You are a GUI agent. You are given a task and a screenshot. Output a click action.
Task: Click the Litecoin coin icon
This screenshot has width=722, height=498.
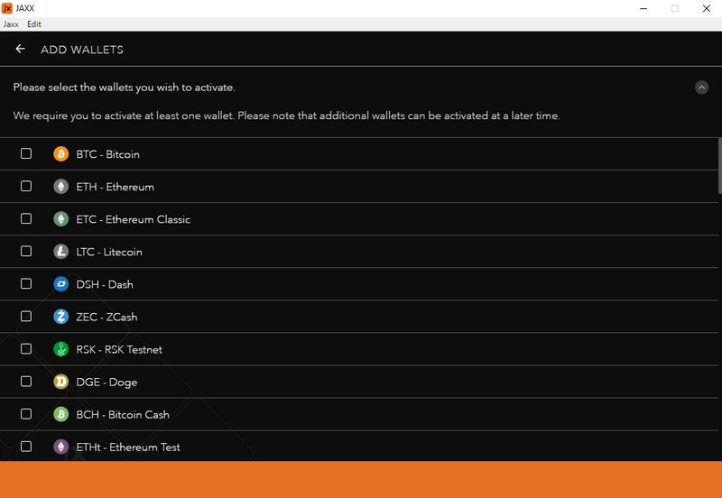click(60, 252)
